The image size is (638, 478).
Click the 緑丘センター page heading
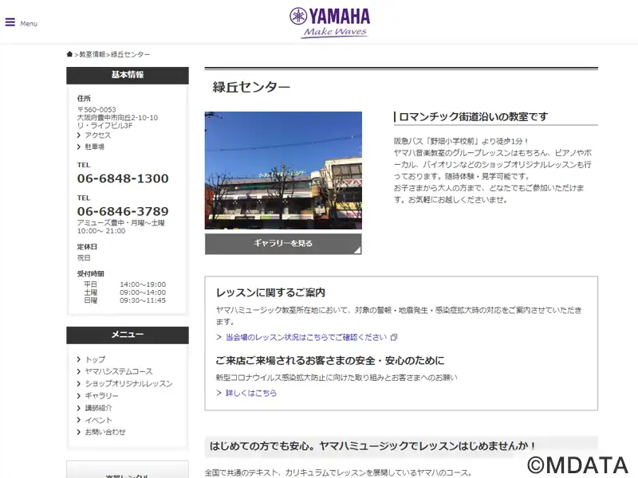pyautogui.click(x=251, y=87)
